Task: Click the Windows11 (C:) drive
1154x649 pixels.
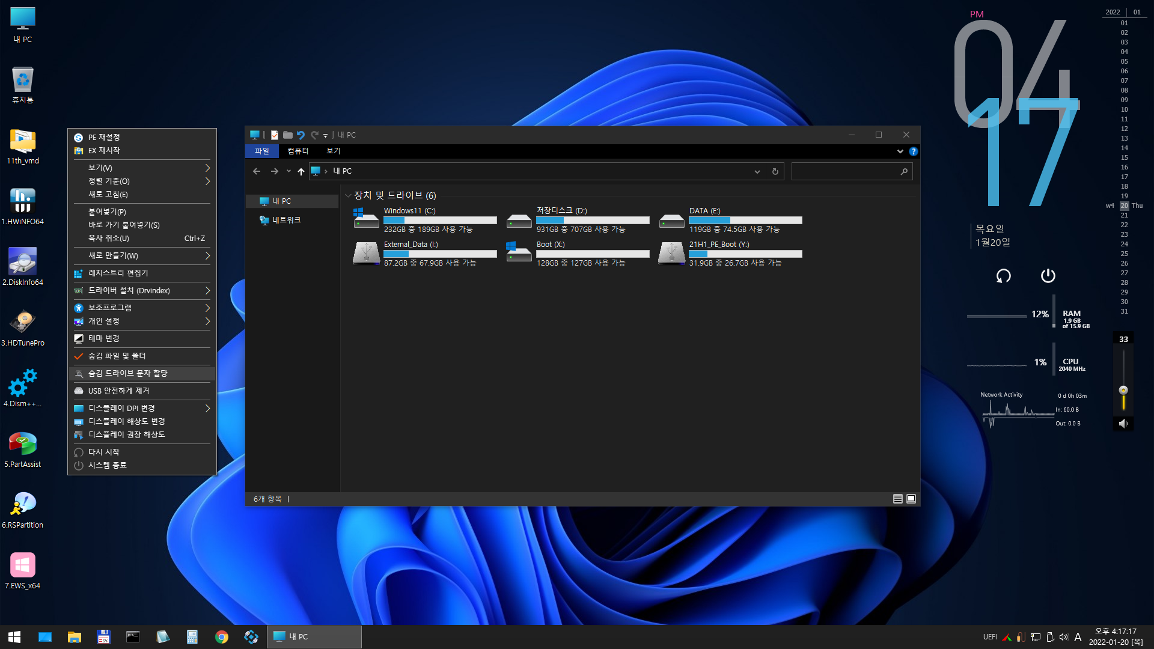Action: pos(425,220)
